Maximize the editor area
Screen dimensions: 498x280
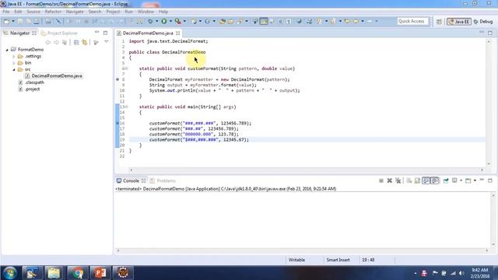coord(490,33)
